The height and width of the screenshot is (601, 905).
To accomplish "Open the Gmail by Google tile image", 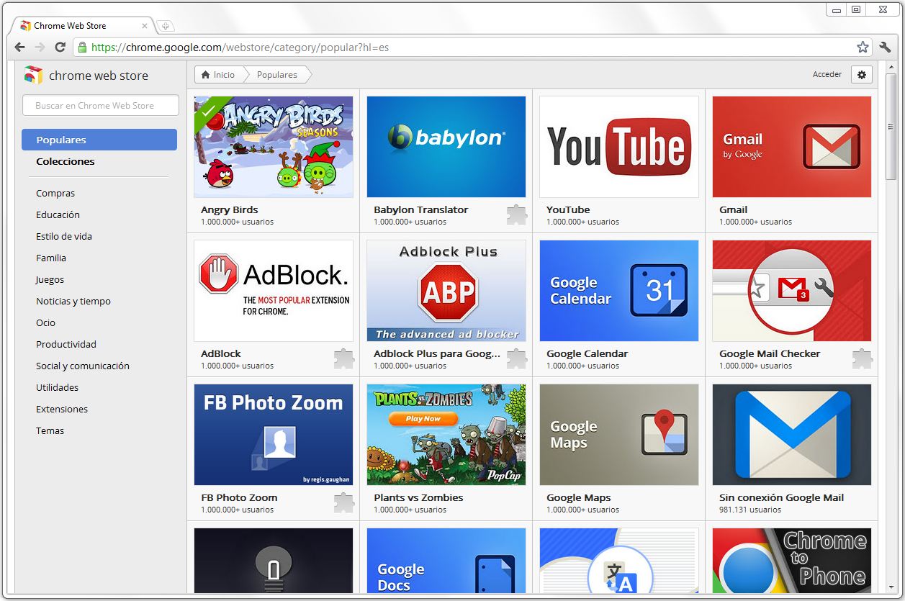I will 792,147.
